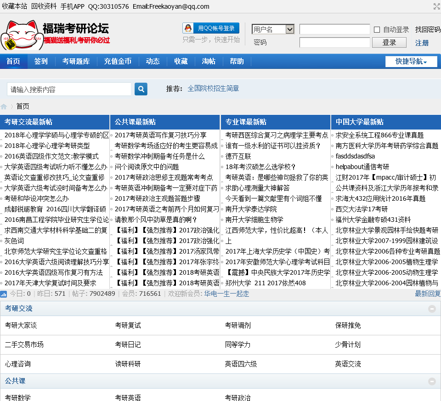Image resolution: width=441 pixels, height=401 pixels.
Task: Open the 全国院校招生简章 recommended link
Action: tap(213, 89)
